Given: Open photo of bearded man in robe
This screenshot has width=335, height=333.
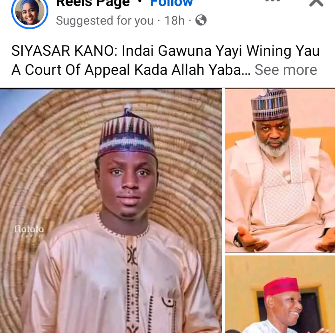Looking at the screenshot, I should pos(280,170).
